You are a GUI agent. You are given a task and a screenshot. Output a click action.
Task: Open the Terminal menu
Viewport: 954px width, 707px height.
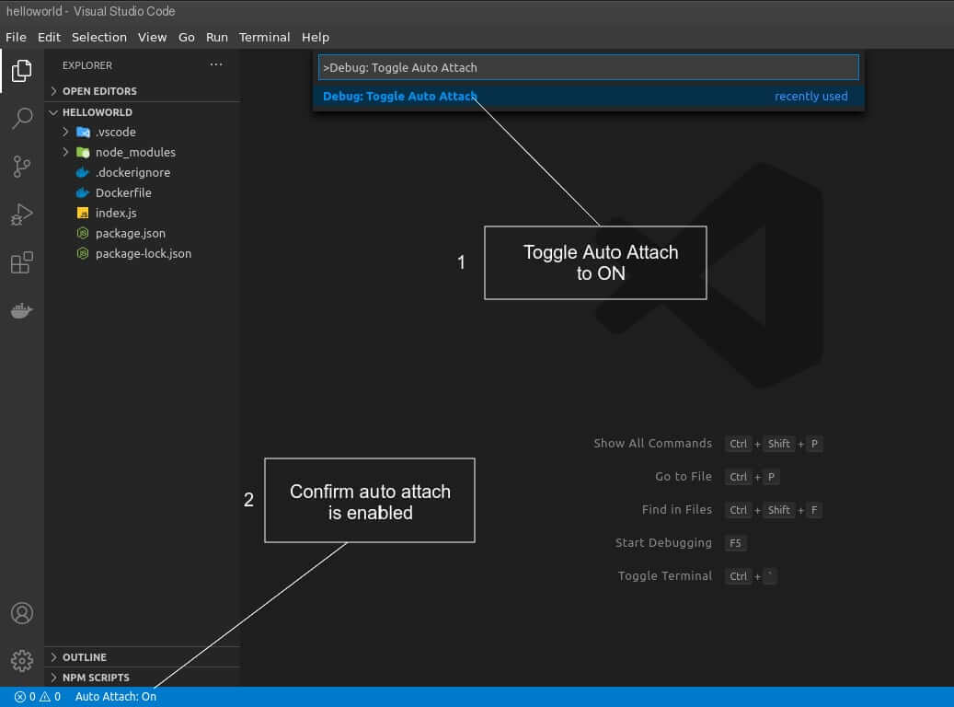[265, 37]
